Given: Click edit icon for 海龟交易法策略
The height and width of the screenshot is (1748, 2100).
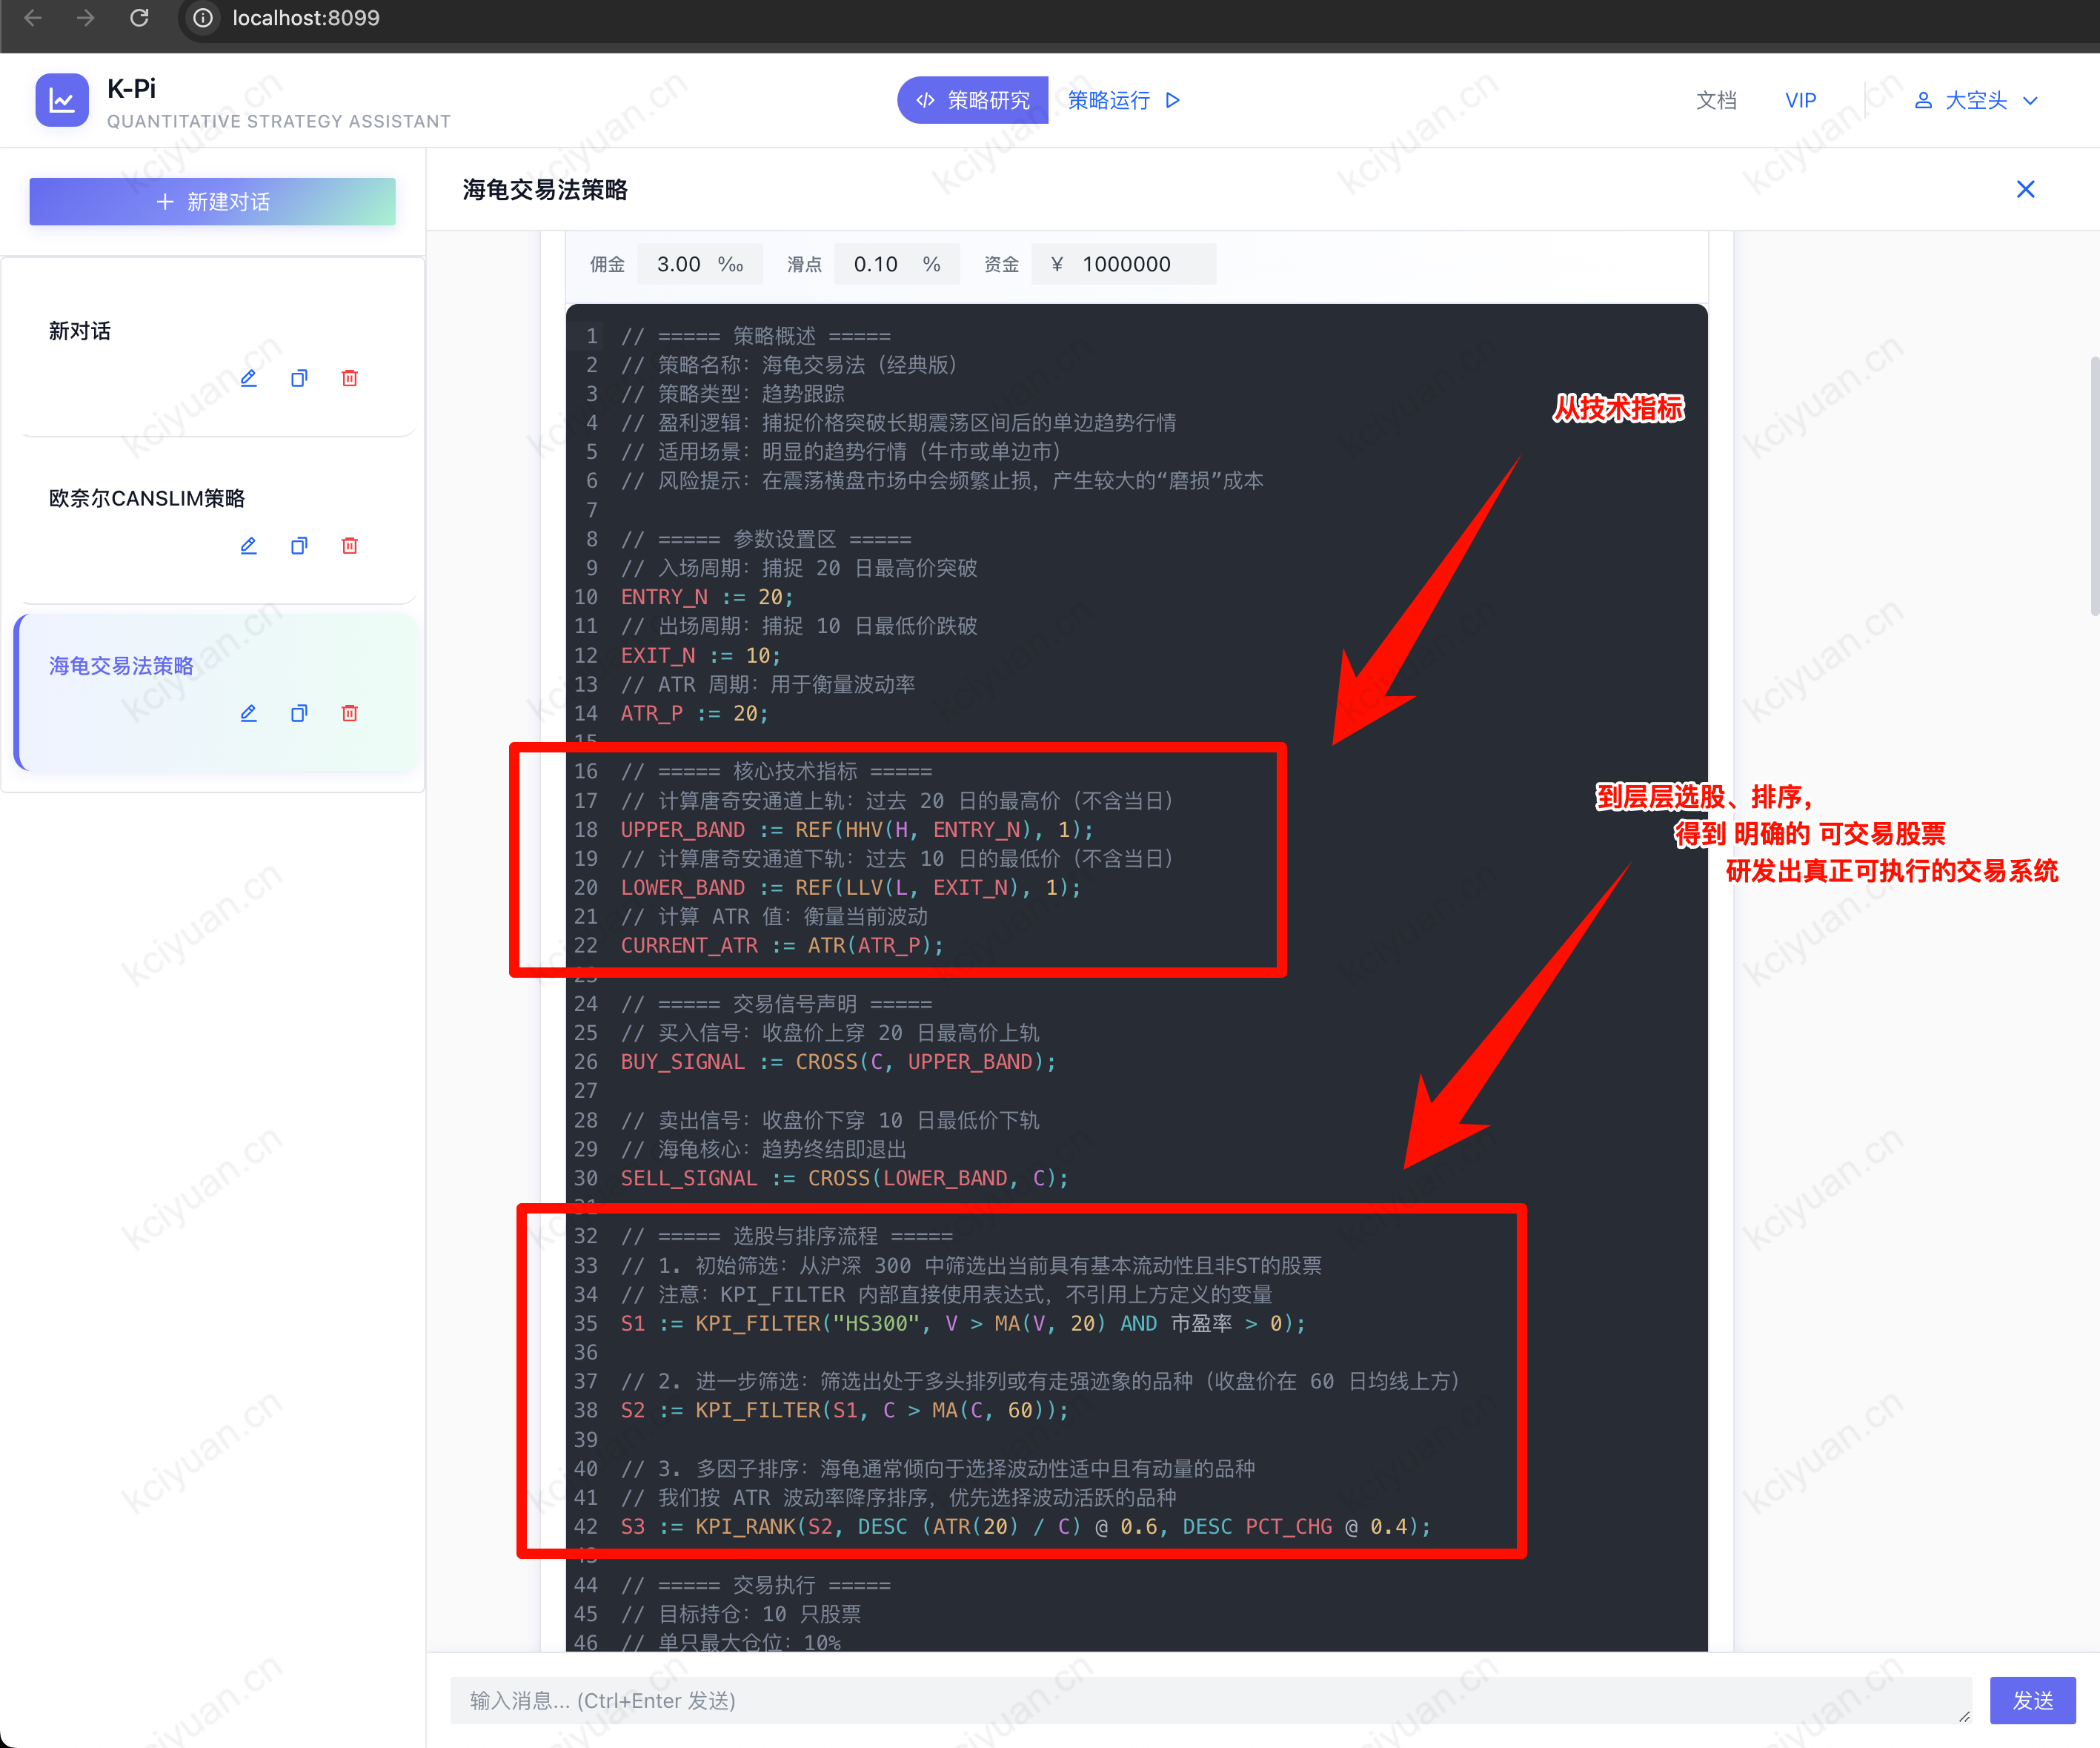Looking at the screenshot, I should (x=249, y=713).
